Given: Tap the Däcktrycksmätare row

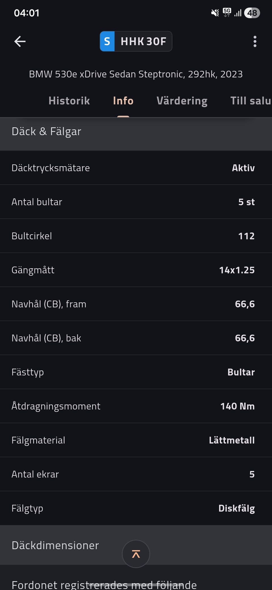Looking at the screenshot, I should pyautogui.click(x=136, y=168).
